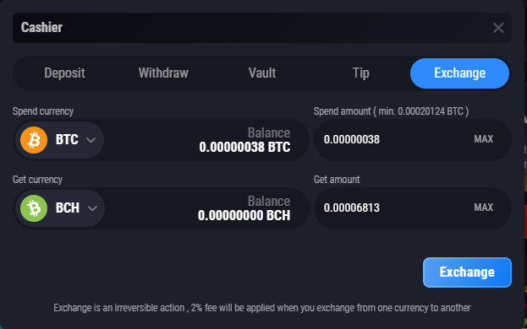
Task: Switch to the Deposit tab
Action: tap(64, 73)
